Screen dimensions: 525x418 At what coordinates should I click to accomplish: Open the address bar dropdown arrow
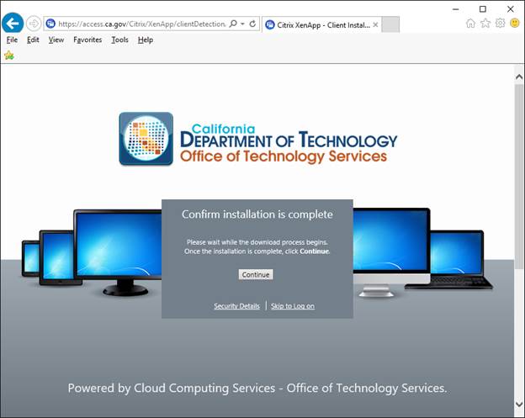click(x=243, y=24)
